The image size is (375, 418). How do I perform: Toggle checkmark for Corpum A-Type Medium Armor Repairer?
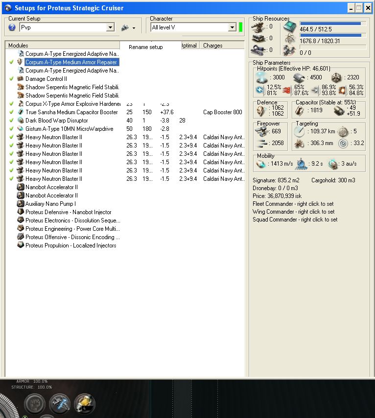(x=11, y=62)
